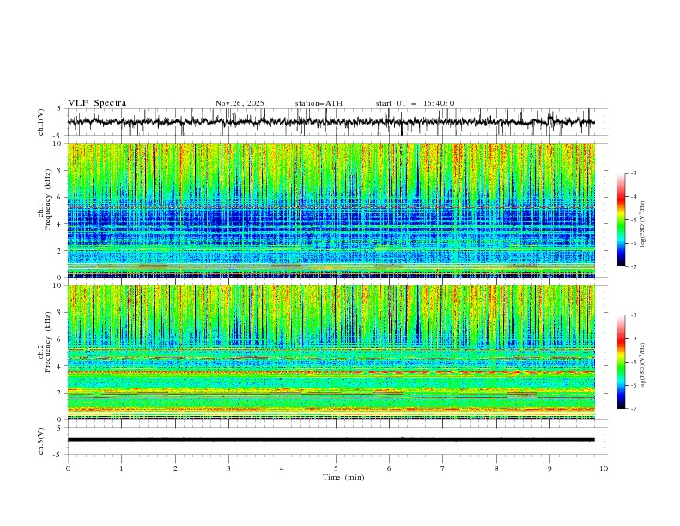Click the ch.2 'Frequency (kHz)' axis label
This screenshot has height=526, width=680.
(48, 342)
